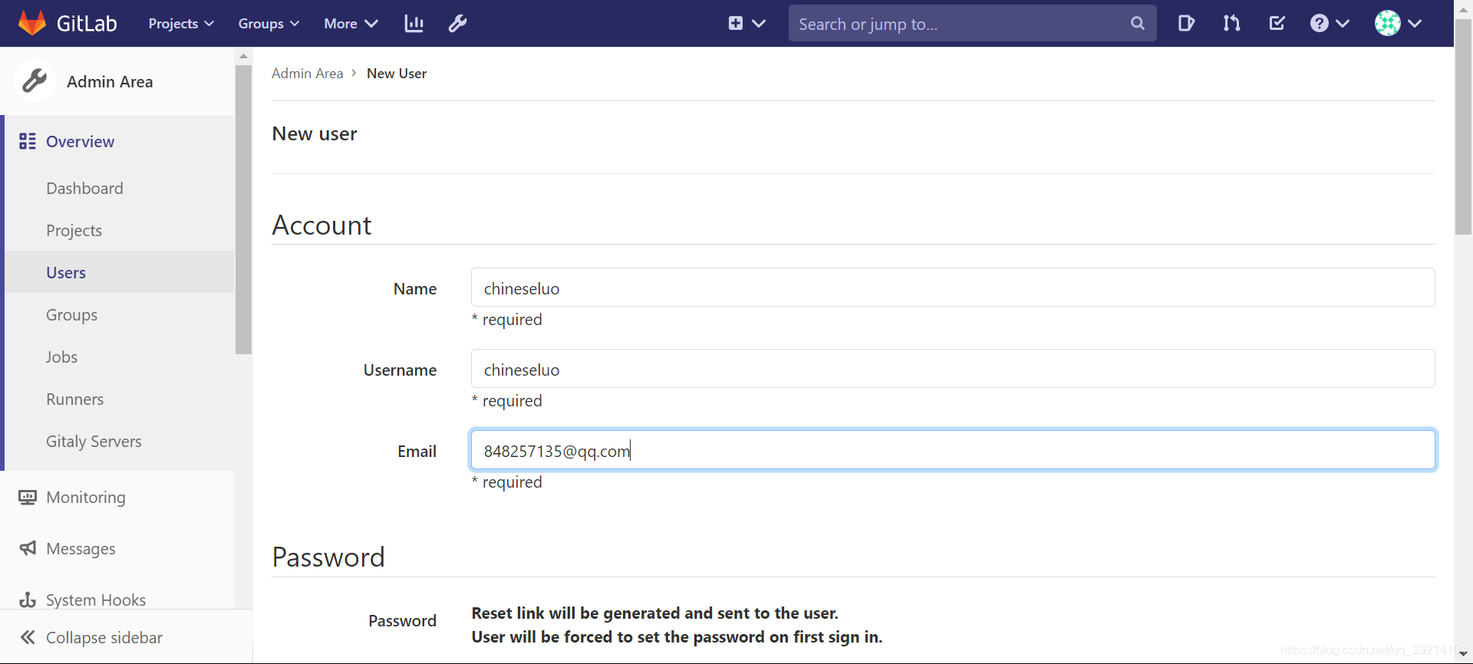The image size is (1473, 664).
Task: Click into the Email field
Action: 953,450
